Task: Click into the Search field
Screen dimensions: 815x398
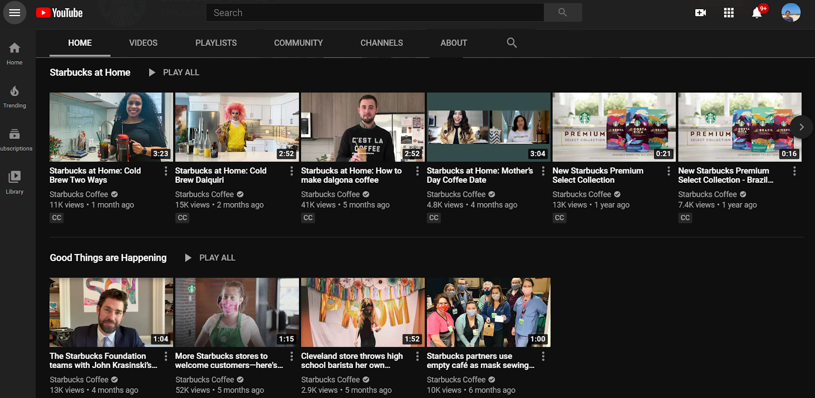Action: coord(375,13)
